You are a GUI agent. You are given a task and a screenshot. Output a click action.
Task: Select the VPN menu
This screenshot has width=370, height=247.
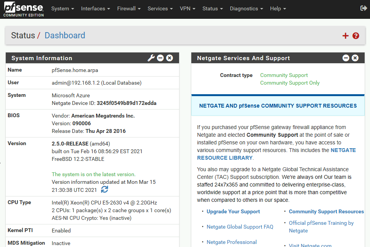(187, 9)
